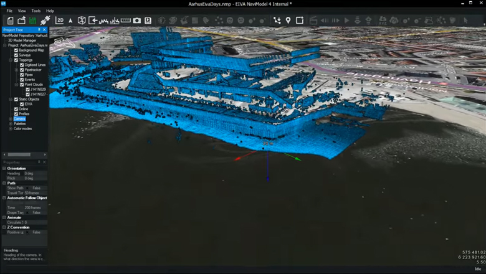
Task: Click the digitize line nodes icon
Action: [277, 21]
